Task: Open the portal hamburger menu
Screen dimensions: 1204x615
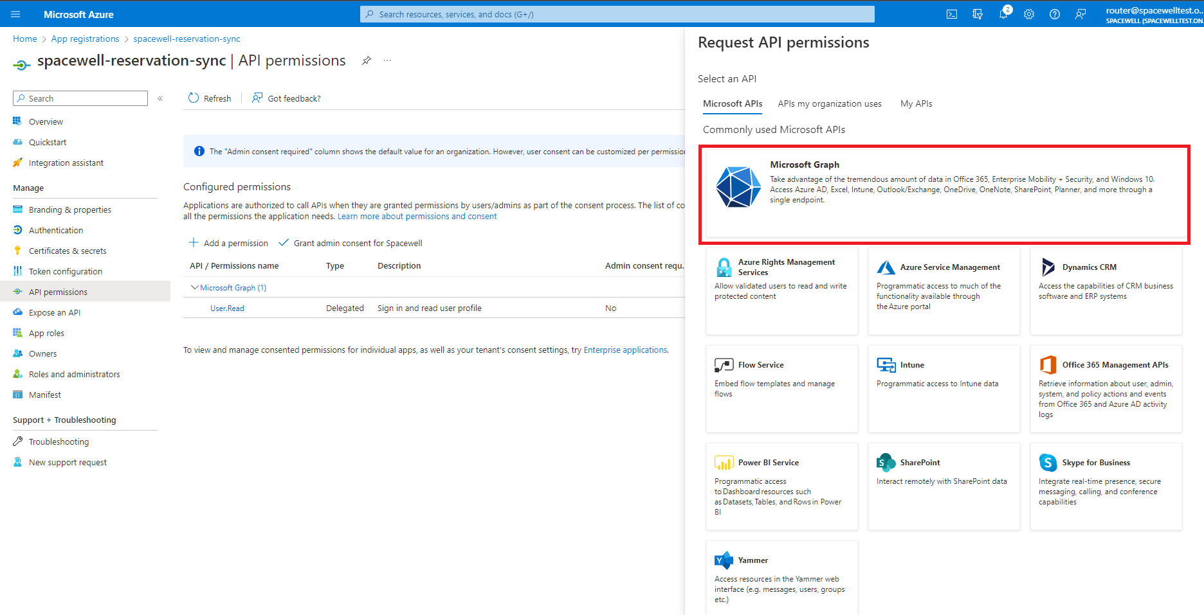Action: [x=15, y=14]
